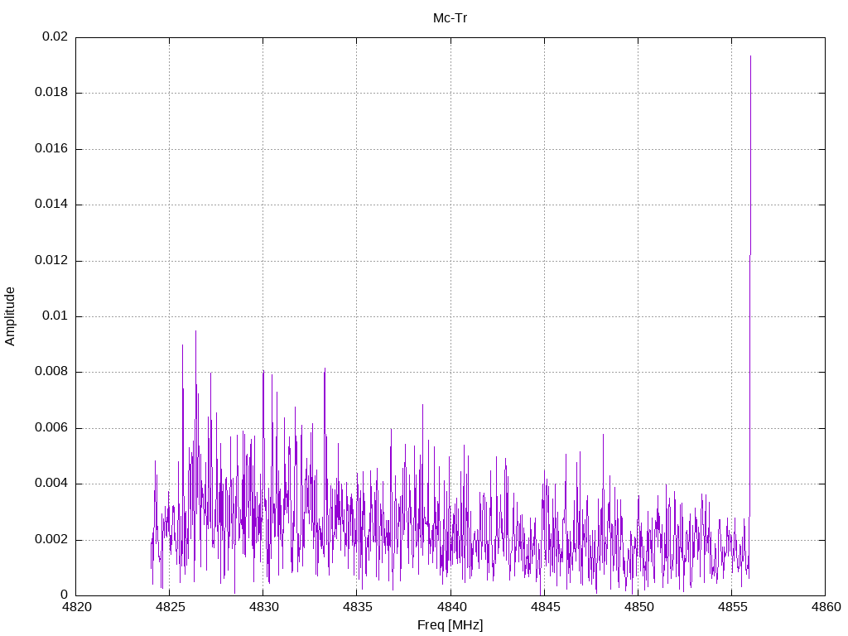Click the 4820 x-axis tick label
The width and height of the screenshot is (848, 636).
[x=76, y=607]
